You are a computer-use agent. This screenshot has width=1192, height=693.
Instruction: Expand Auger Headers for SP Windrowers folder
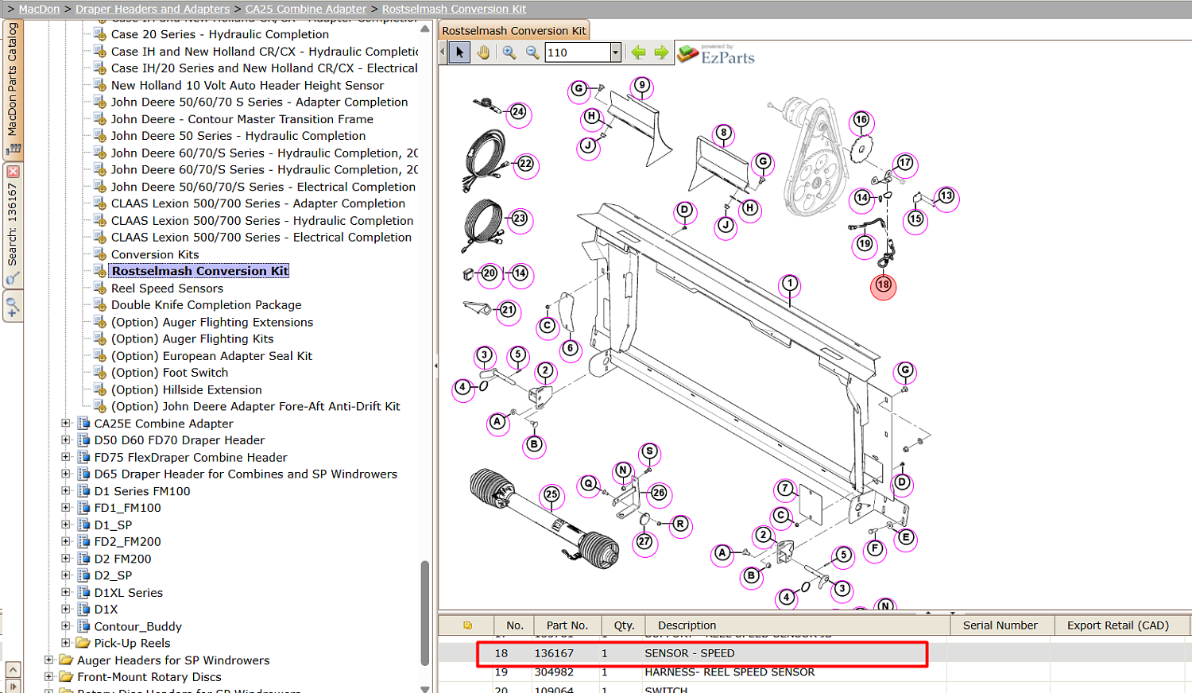tap(49, 660)
